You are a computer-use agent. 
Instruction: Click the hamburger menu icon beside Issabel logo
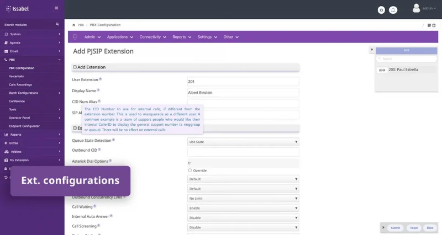point(56,8)
